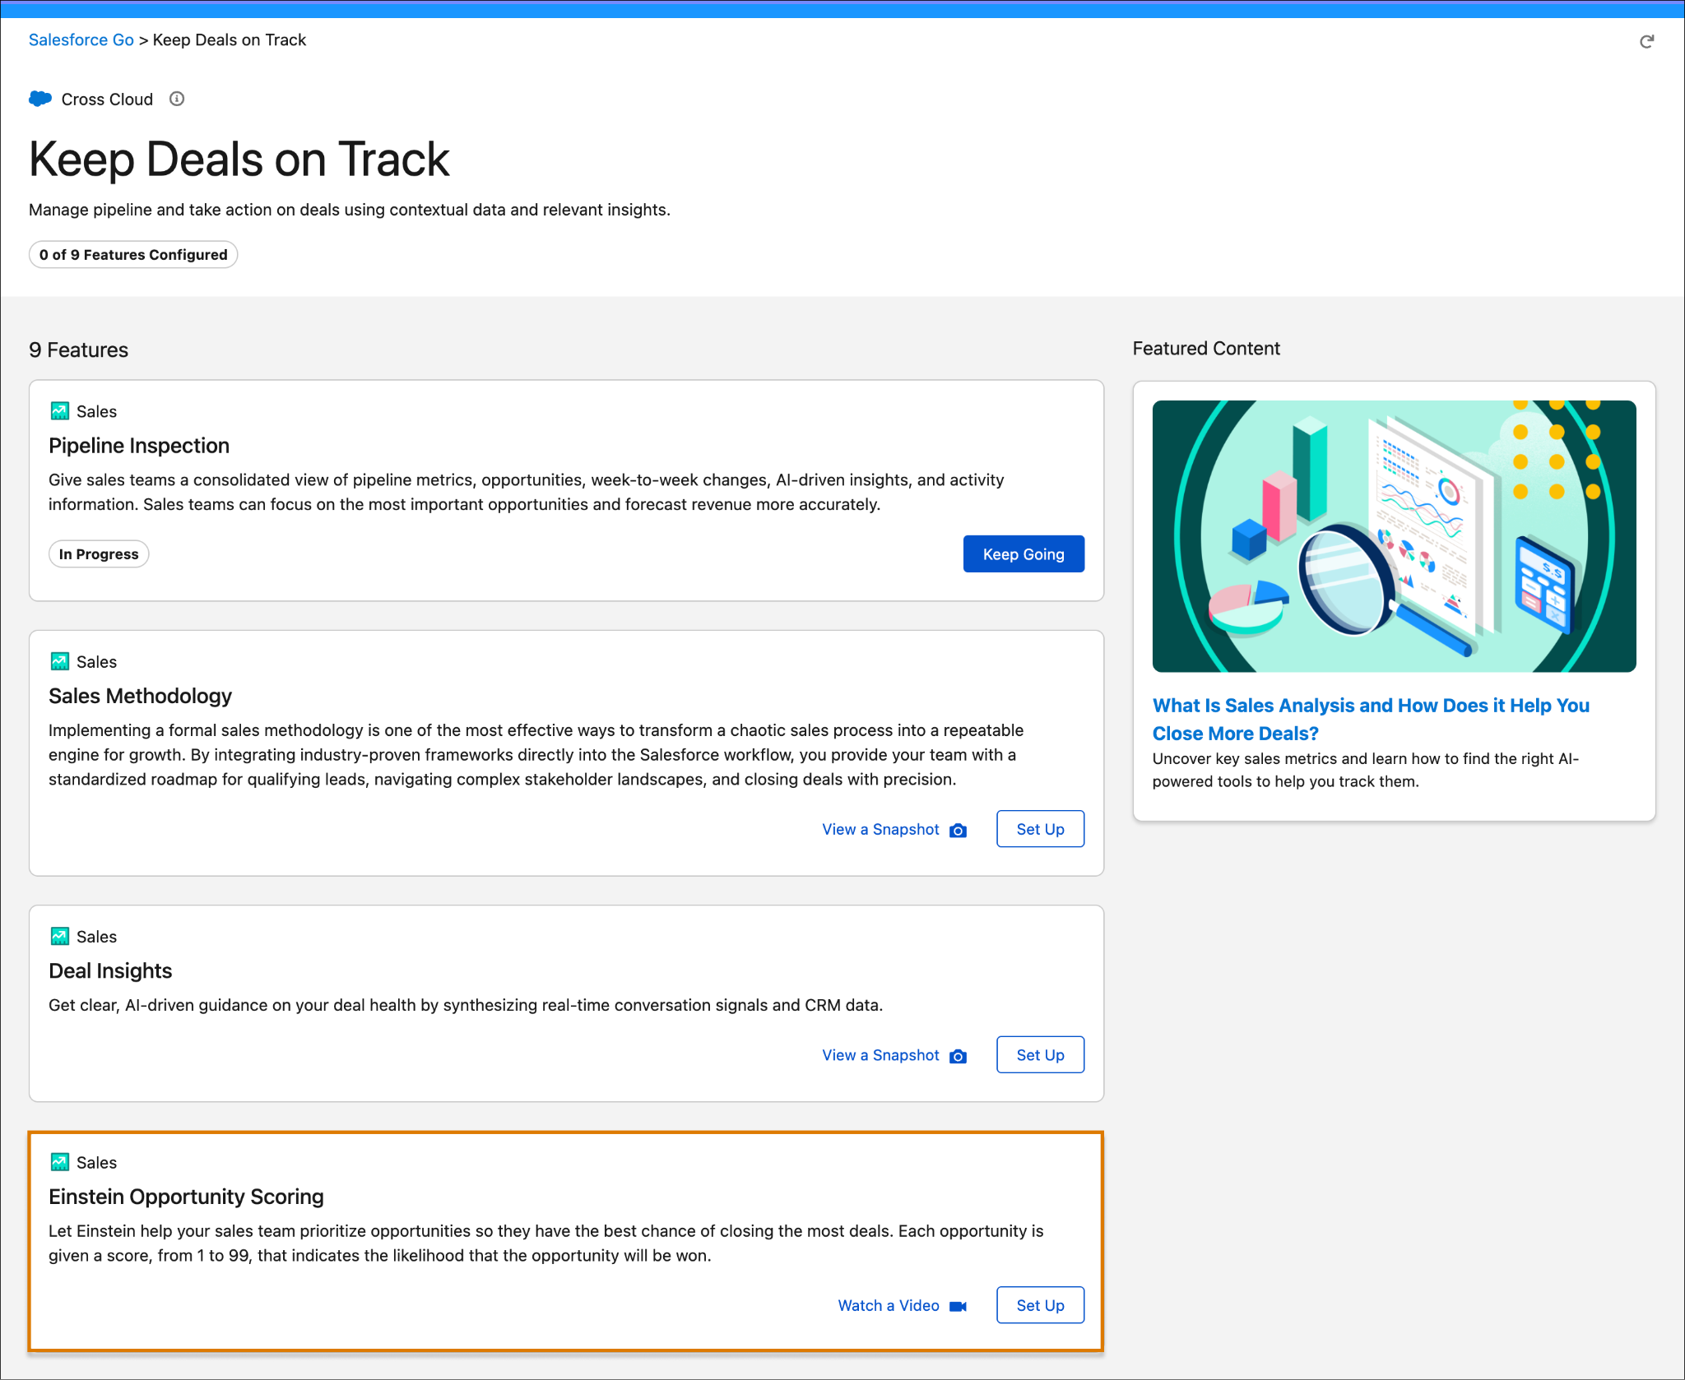Screen dimensions: 1685x1380
Task: Click the Pipeline Inspection card title
Action: point(139,445)
